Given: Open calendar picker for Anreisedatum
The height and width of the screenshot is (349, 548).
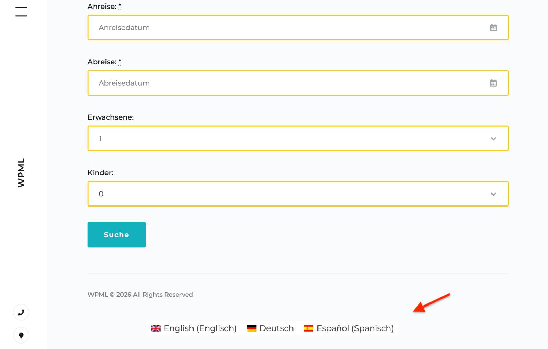Looking at the screenshot, I should point(493,28).
